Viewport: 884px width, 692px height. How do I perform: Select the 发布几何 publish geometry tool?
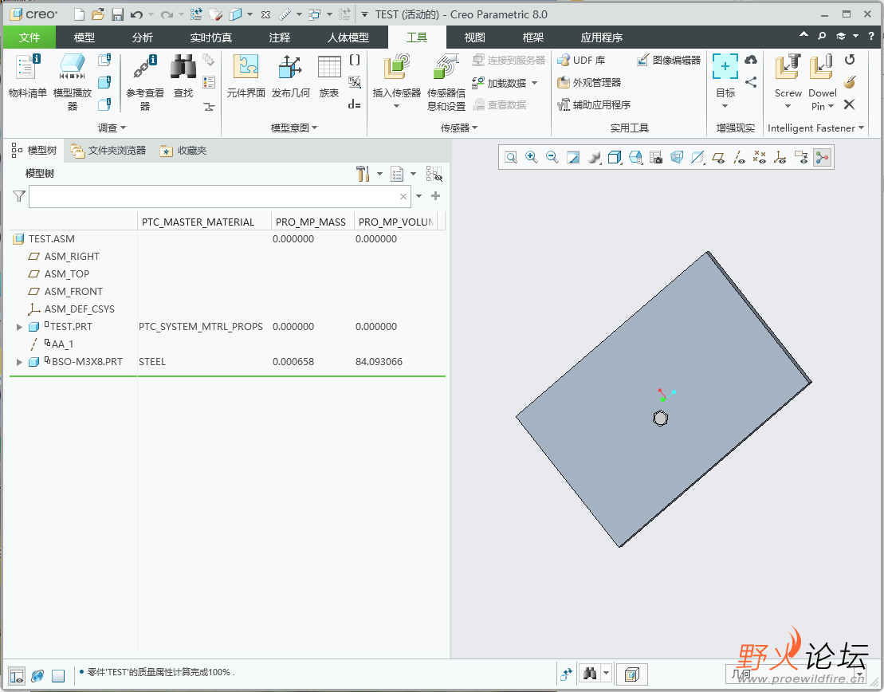[x=290, y=77]
